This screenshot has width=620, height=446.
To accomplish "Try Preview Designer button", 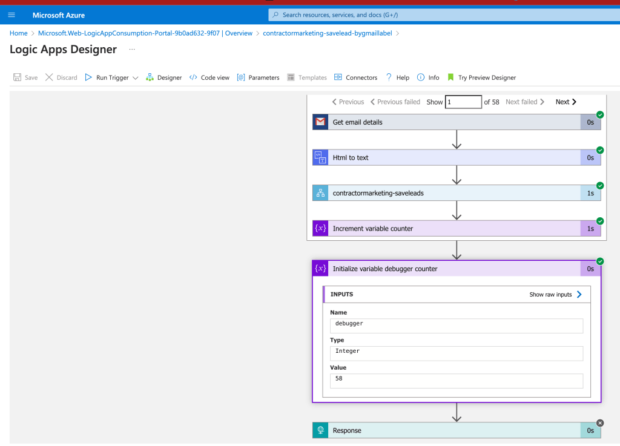I will pyautogui.click(x=481, y=77).
